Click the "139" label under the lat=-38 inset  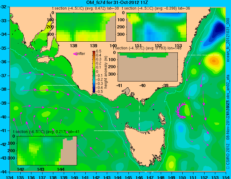pyautogui.click(x=94, y=46)
